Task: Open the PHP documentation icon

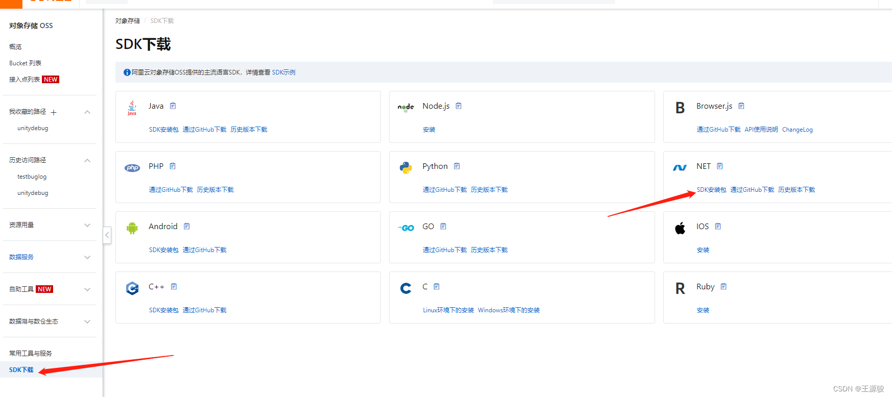Action: tap(173, 166)
